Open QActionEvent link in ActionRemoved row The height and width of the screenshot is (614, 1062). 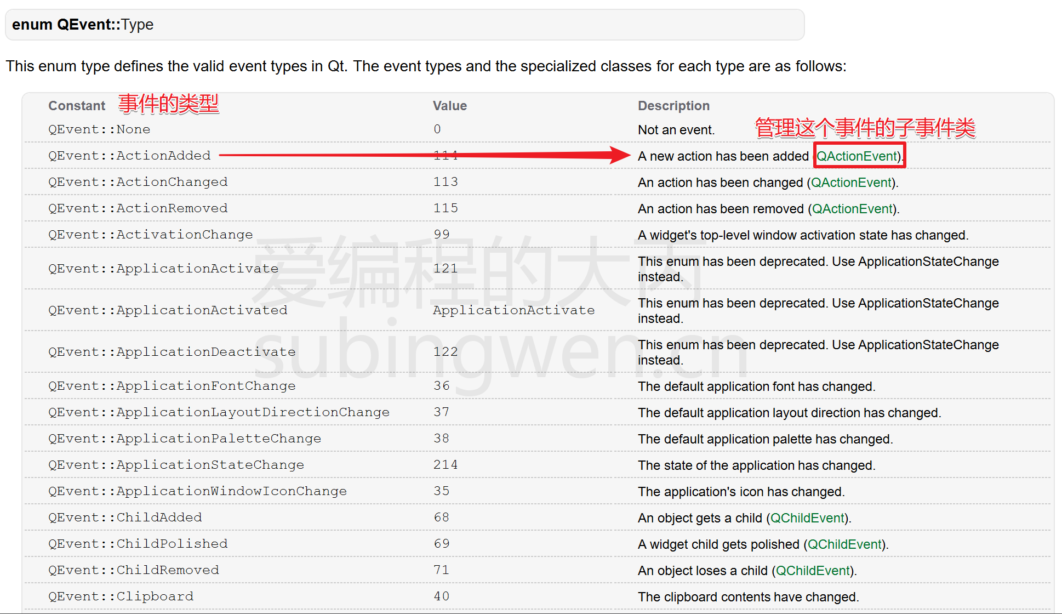tap(852, 209)
